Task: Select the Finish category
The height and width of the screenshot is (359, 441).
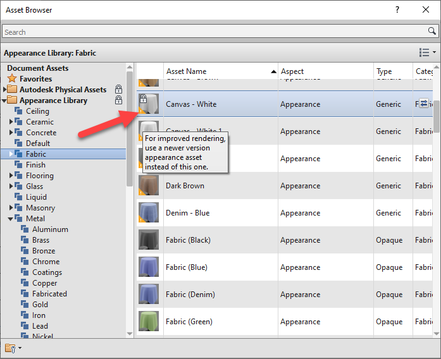Action: coord(35,164)
